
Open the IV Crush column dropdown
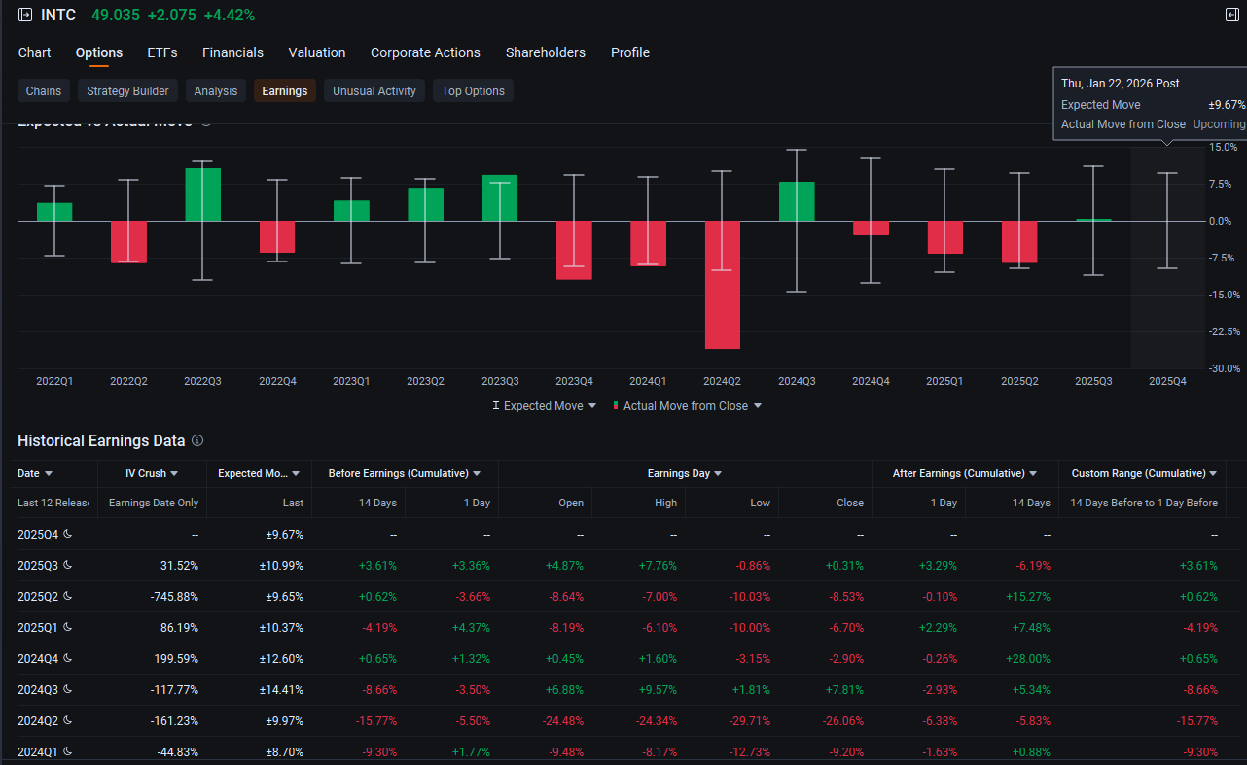click(174, 473)
